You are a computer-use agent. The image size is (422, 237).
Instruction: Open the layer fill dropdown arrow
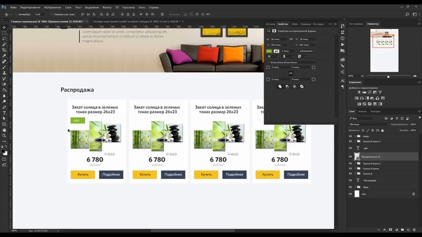(x=419, y=130)
